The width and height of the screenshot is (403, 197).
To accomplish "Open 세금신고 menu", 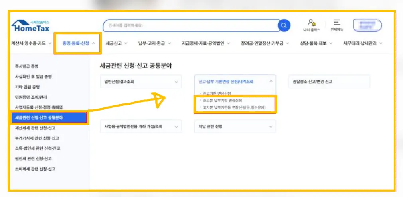I will [116, 43].
